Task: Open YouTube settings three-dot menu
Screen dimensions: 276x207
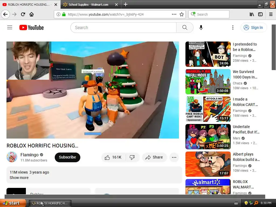Action: point(233,27)
